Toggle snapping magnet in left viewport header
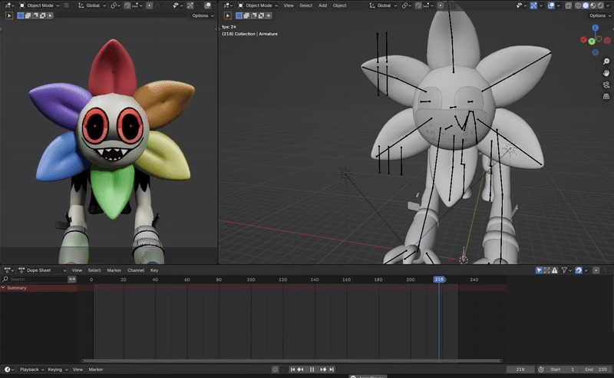The width and height of the screenshot is (614, 378). pyautogui.click(x=127, y=5)
